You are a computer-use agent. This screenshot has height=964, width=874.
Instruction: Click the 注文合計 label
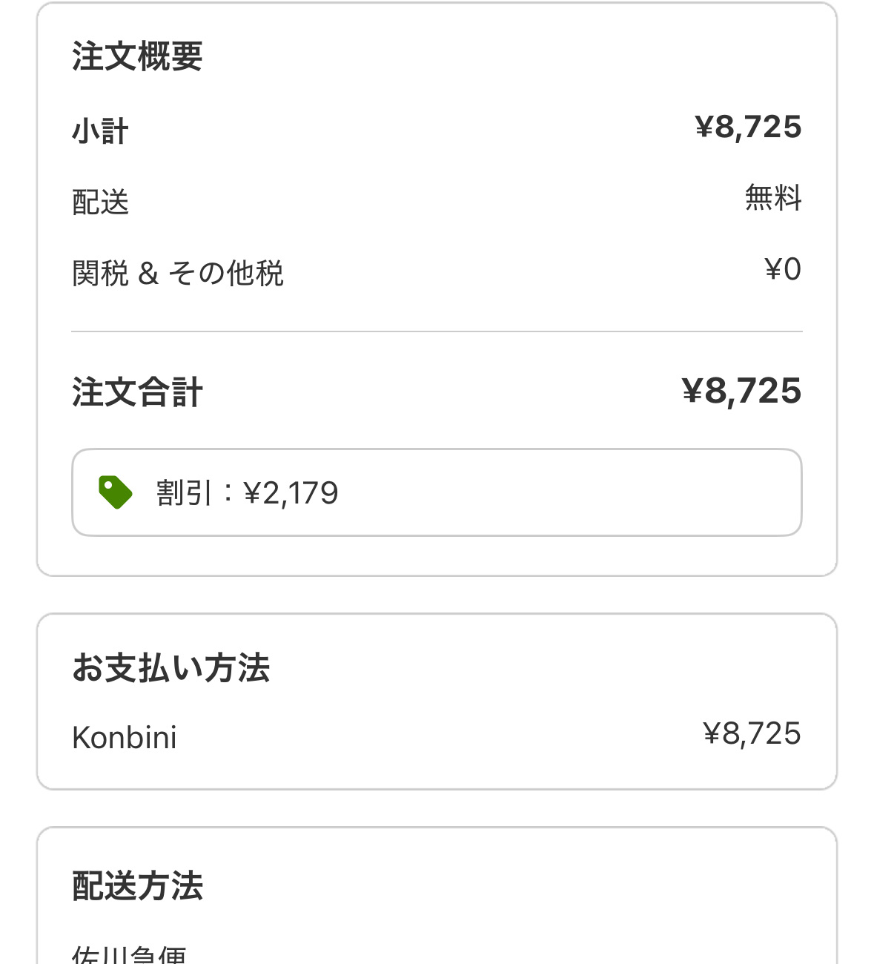click(137, 392)
